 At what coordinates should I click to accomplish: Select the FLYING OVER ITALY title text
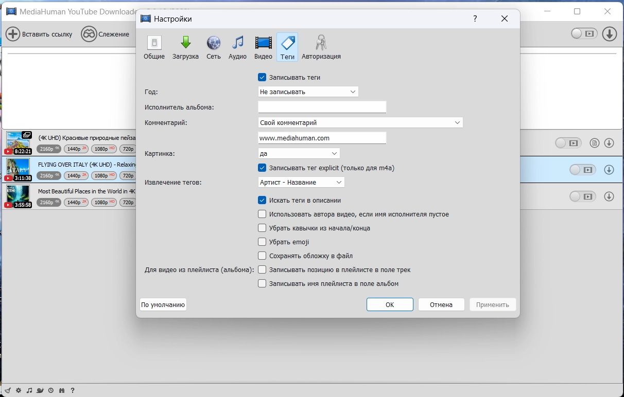pos(86,165)
